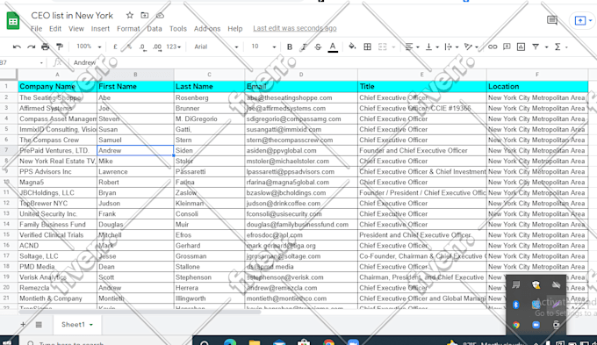Open the Help menu
597x345 pixels.
(235, 29)
